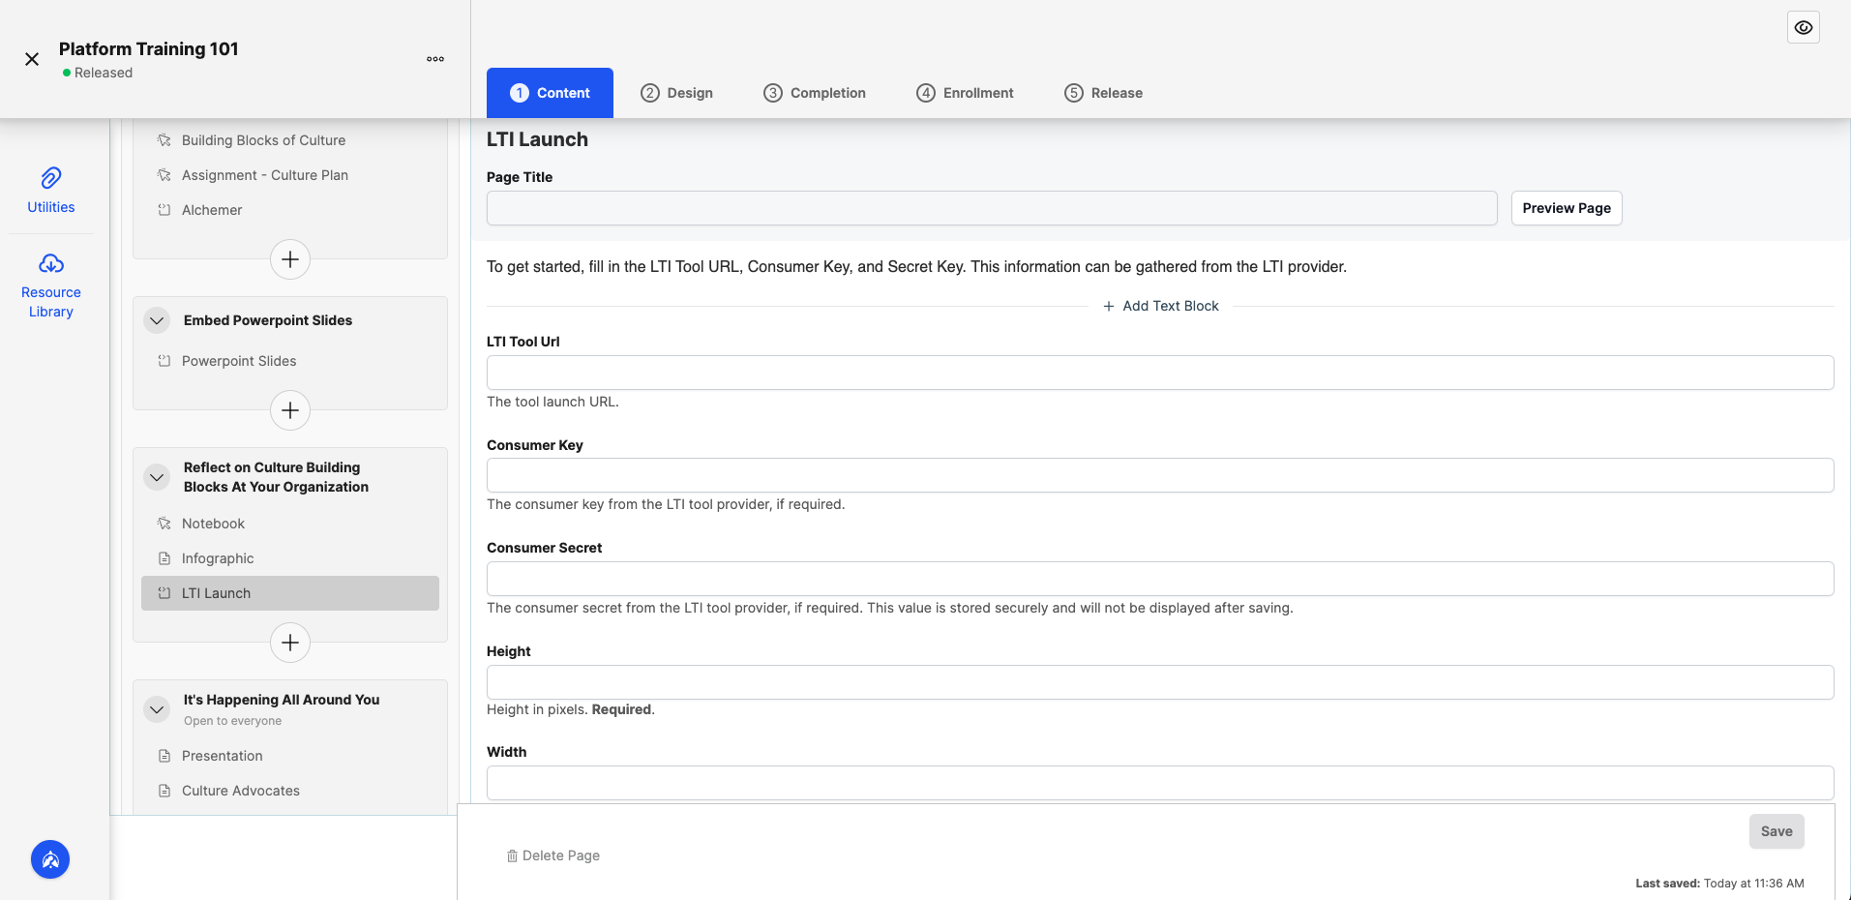Switch to the Design tab
The image size is (1851, 900).
point(676,93)
